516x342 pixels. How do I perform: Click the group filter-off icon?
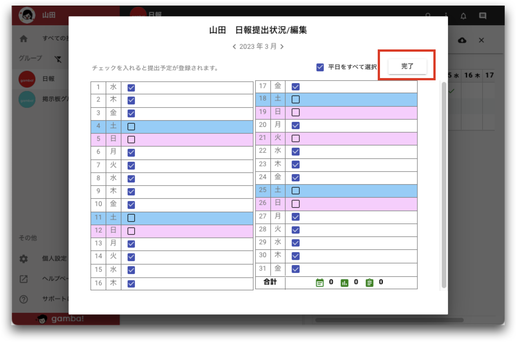[58, 59]
